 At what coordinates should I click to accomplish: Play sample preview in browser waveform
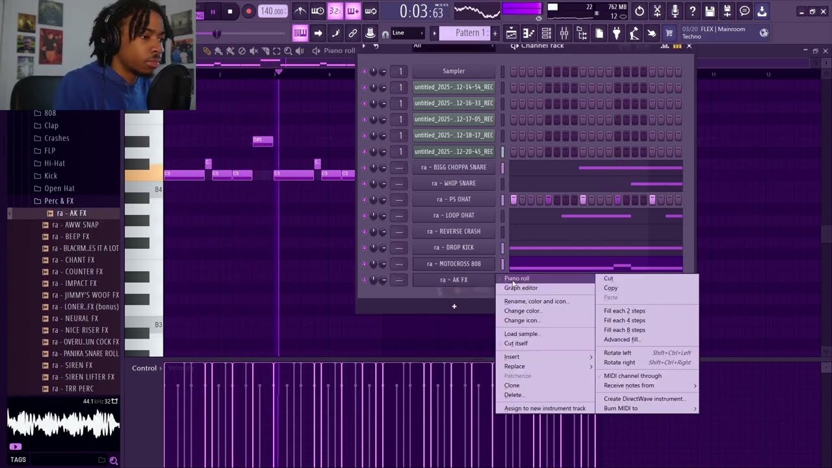[x=15, y=447]
